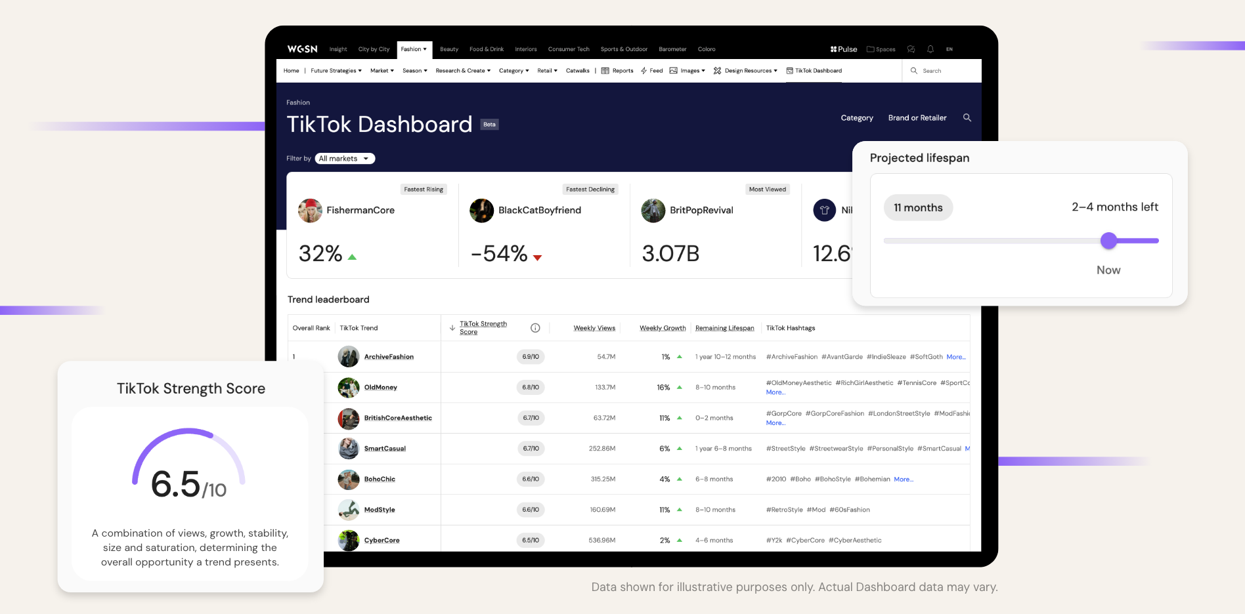Open the Interiors section
The width and height of the screenshot is (1245, 614).
click(x=526, y=49)
